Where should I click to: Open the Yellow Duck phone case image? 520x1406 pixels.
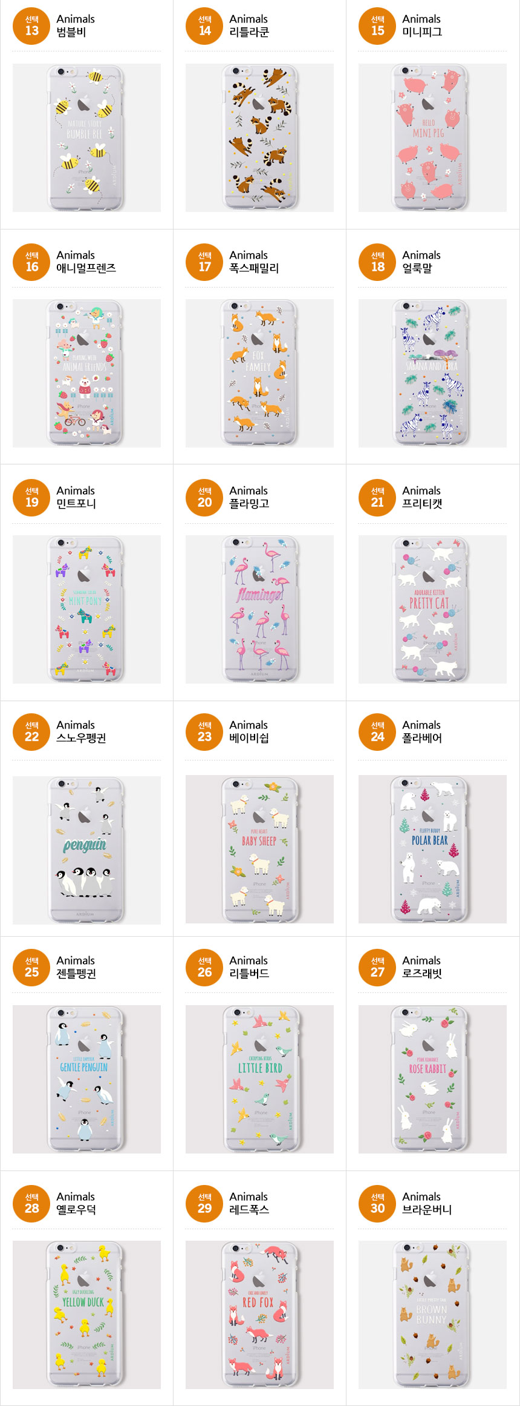click(x=86, y=1315)
